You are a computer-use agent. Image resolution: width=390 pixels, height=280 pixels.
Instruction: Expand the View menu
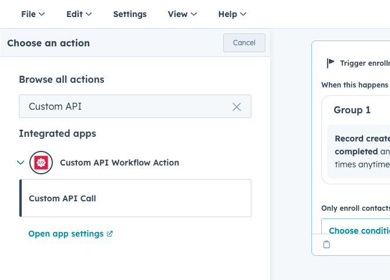[x=182, y=14]
